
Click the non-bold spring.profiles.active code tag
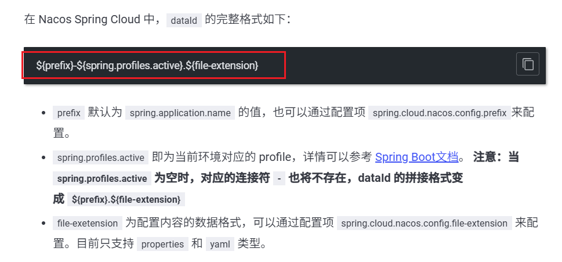pos(100,157)
